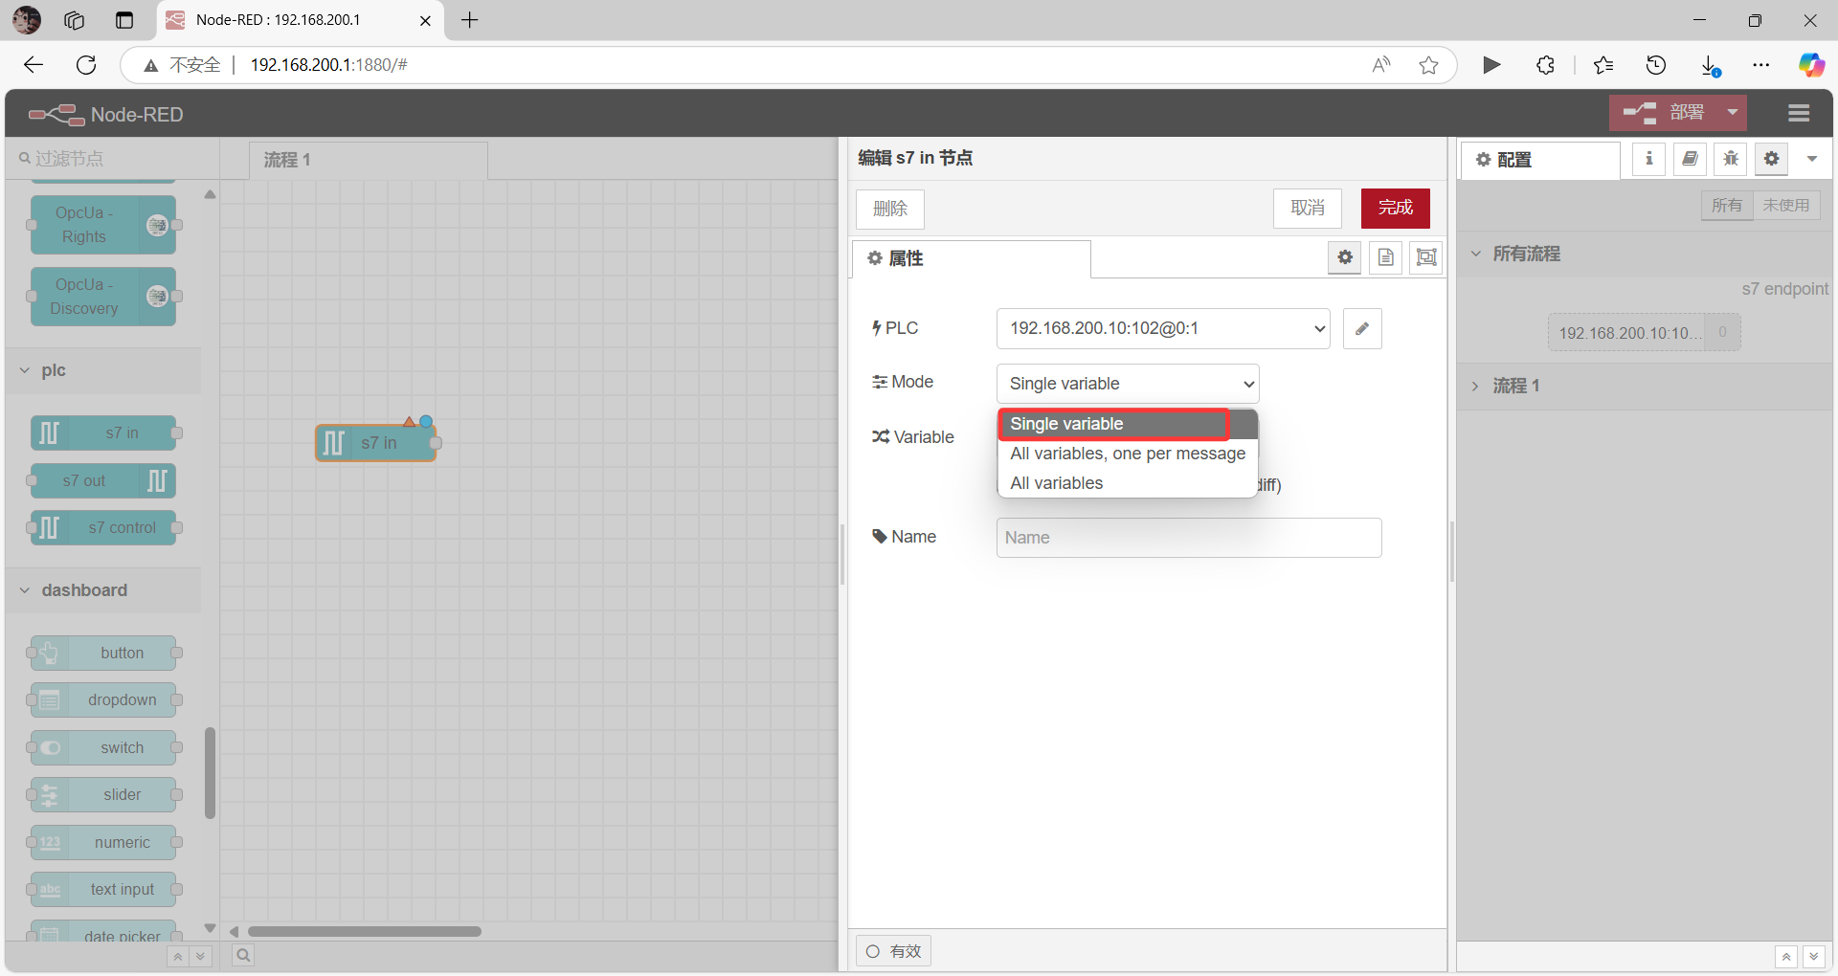Edit the PLC endpoint with pencil icon
The image size is (1838, 976).
pos(1362,328)
